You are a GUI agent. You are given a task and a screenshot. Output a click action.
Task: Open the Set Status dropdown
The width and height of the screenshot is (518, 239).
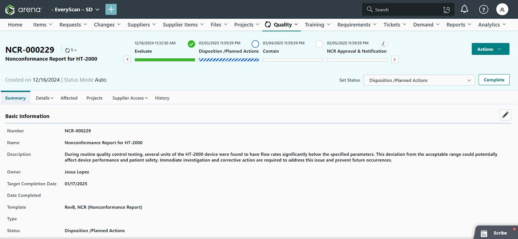[x=419, y=80]
